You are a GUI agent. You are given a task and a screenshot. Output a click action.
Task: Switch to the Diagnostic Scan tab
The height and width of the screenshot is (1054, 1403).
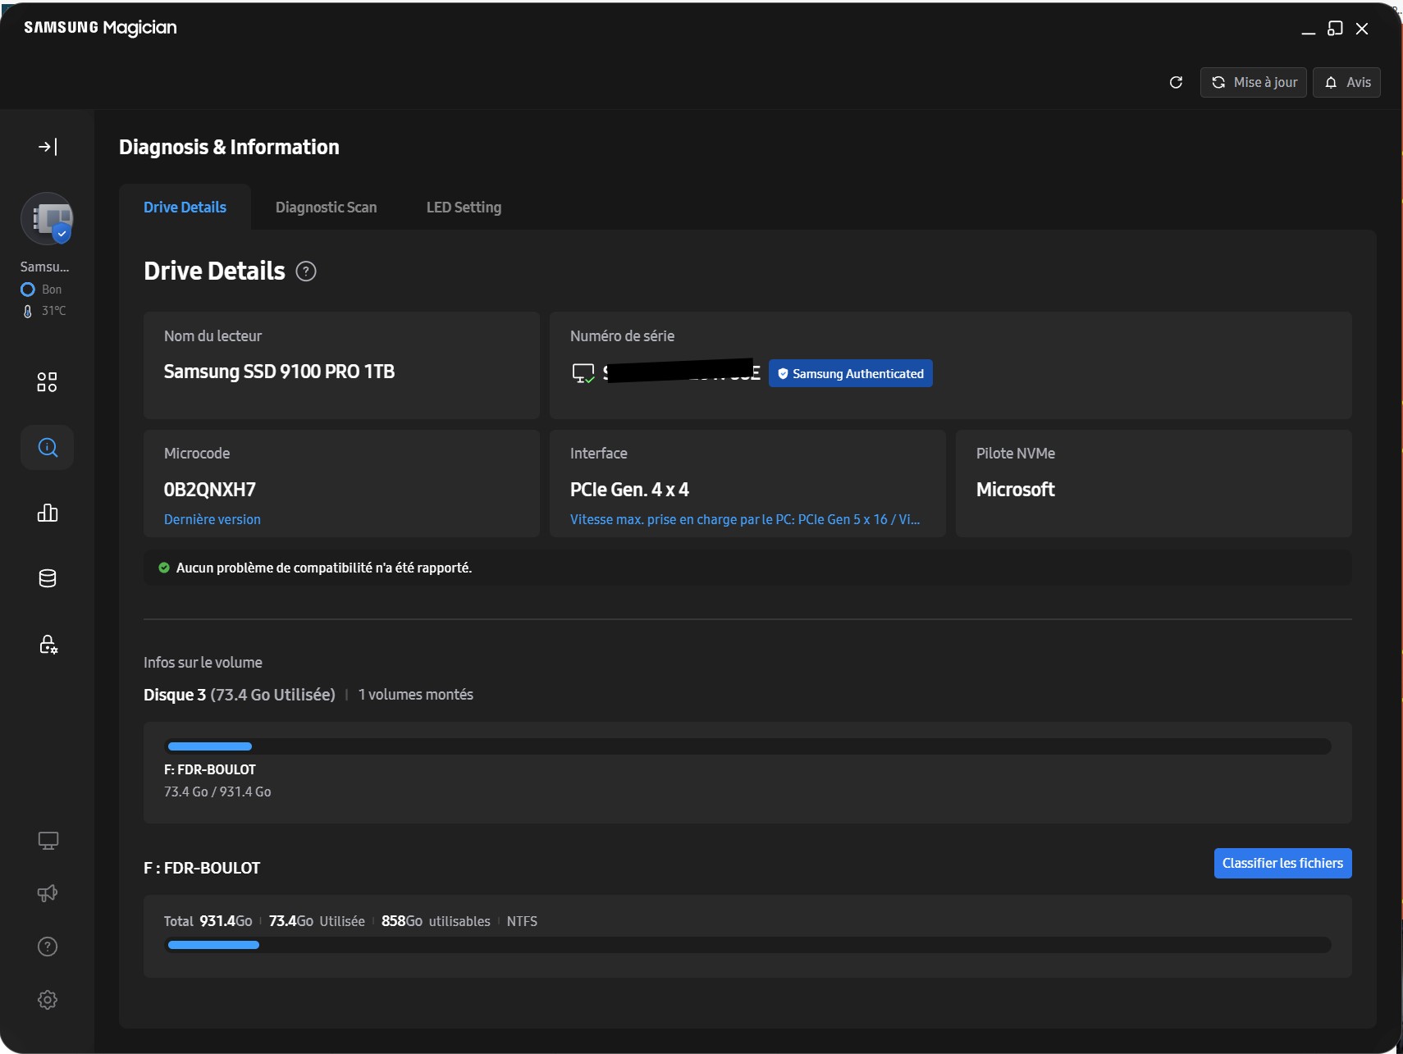(326, 208)
